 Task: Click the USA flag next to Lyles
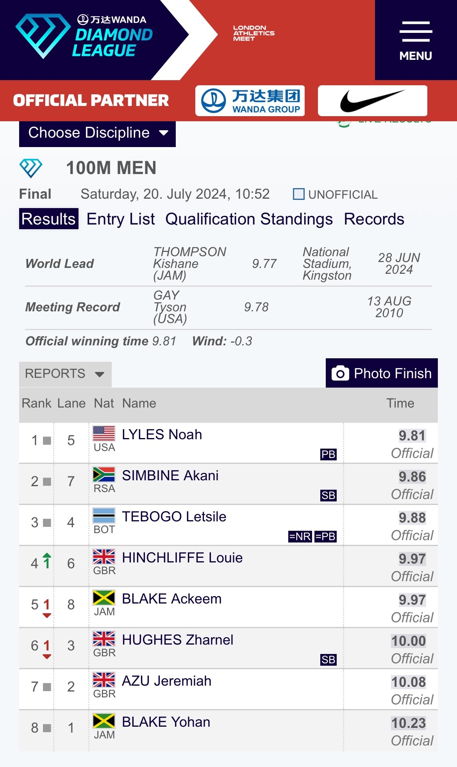(104, 434)
